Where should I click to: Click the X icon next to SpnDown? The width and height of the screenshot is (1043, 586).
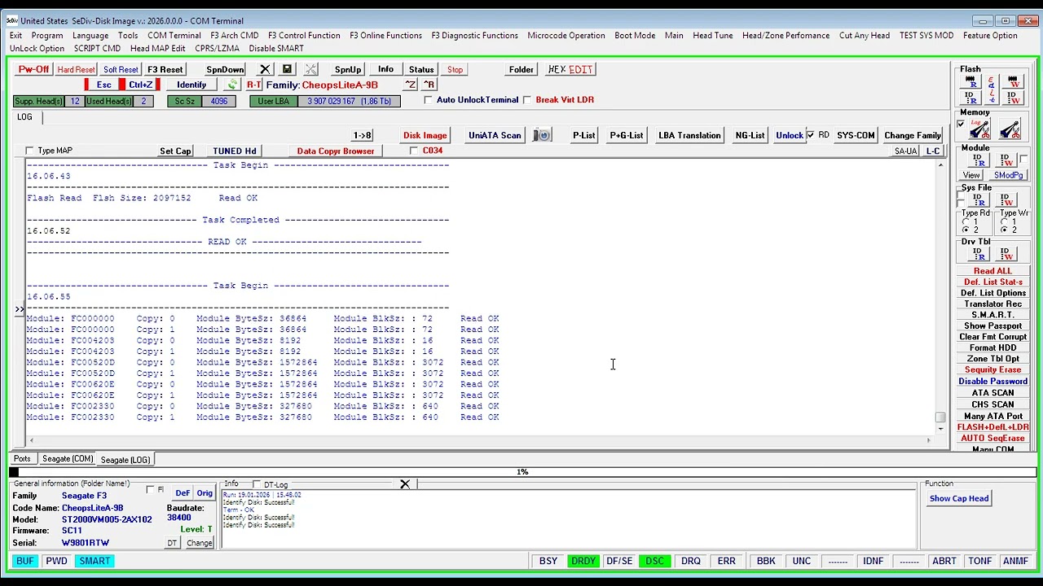(x=265, y=69)
